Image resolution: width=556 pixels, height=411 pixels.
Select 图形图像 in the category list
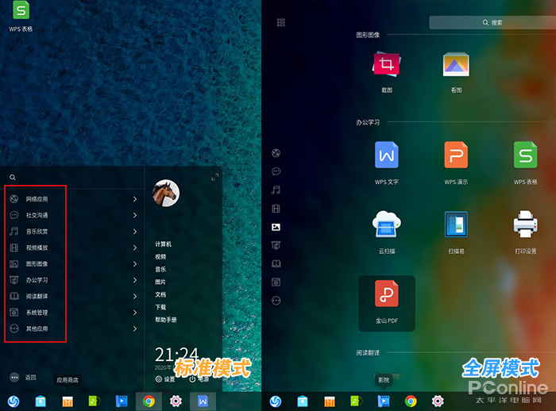pyautogui.click(x=37, y=264)
